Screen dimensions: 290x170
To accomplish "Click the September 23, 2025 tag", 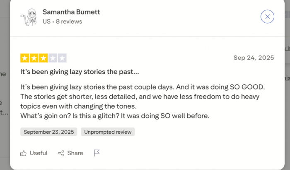I will [48, 132].
